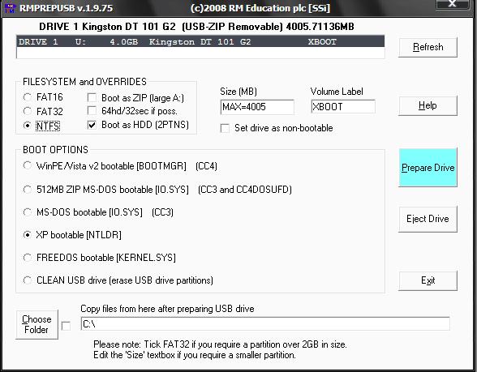Untick Boot as HDD (2PTNS) checkbox
The height and width of the screenshot is (372, 477).
[92, 125]
